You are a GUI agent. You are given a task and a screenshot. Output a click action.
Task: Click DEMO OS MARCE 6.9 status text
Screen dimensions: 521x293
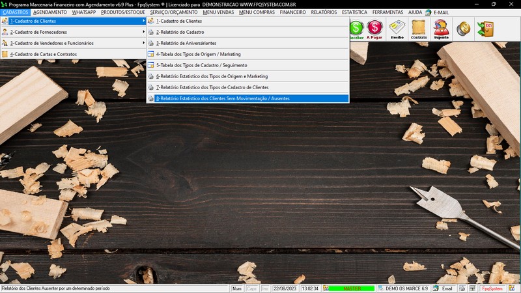[406, 288]
